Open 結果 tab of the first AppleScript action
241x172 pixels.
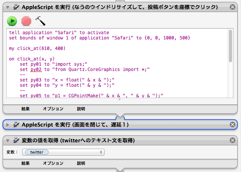tap(25, 109)
